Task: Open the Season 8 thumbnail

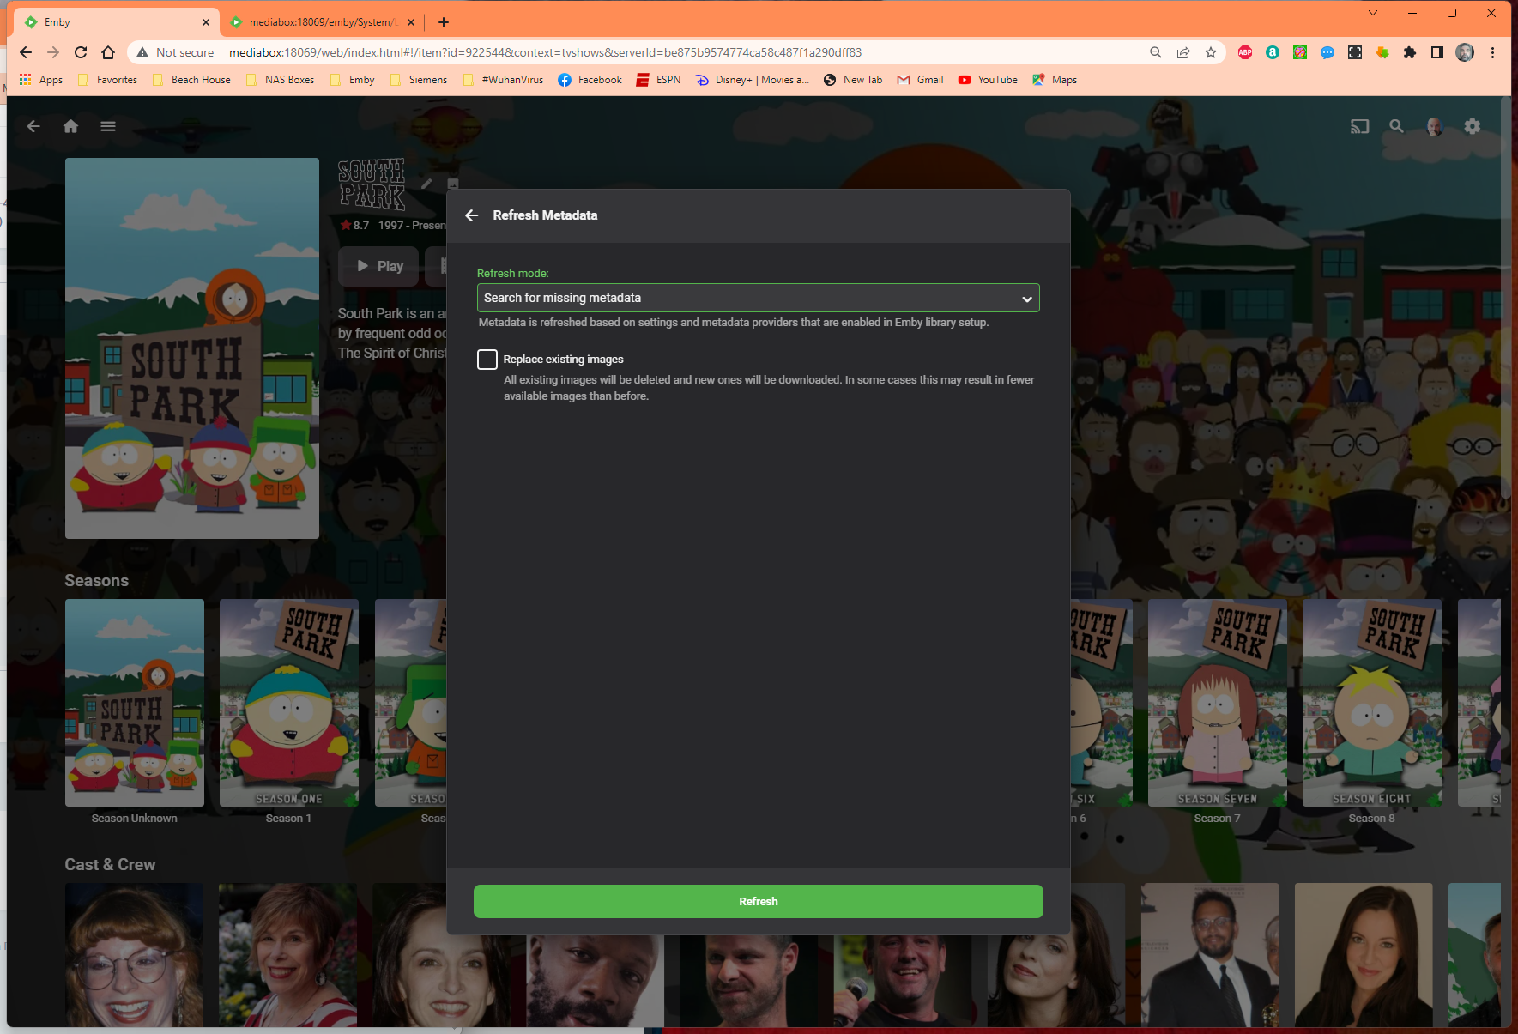Action: tap(1372, 703)
